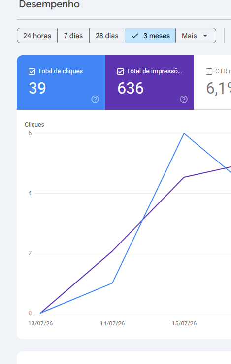Click the 14/07/26 date label
Viewport: 231px width, 364px height.
112,324
